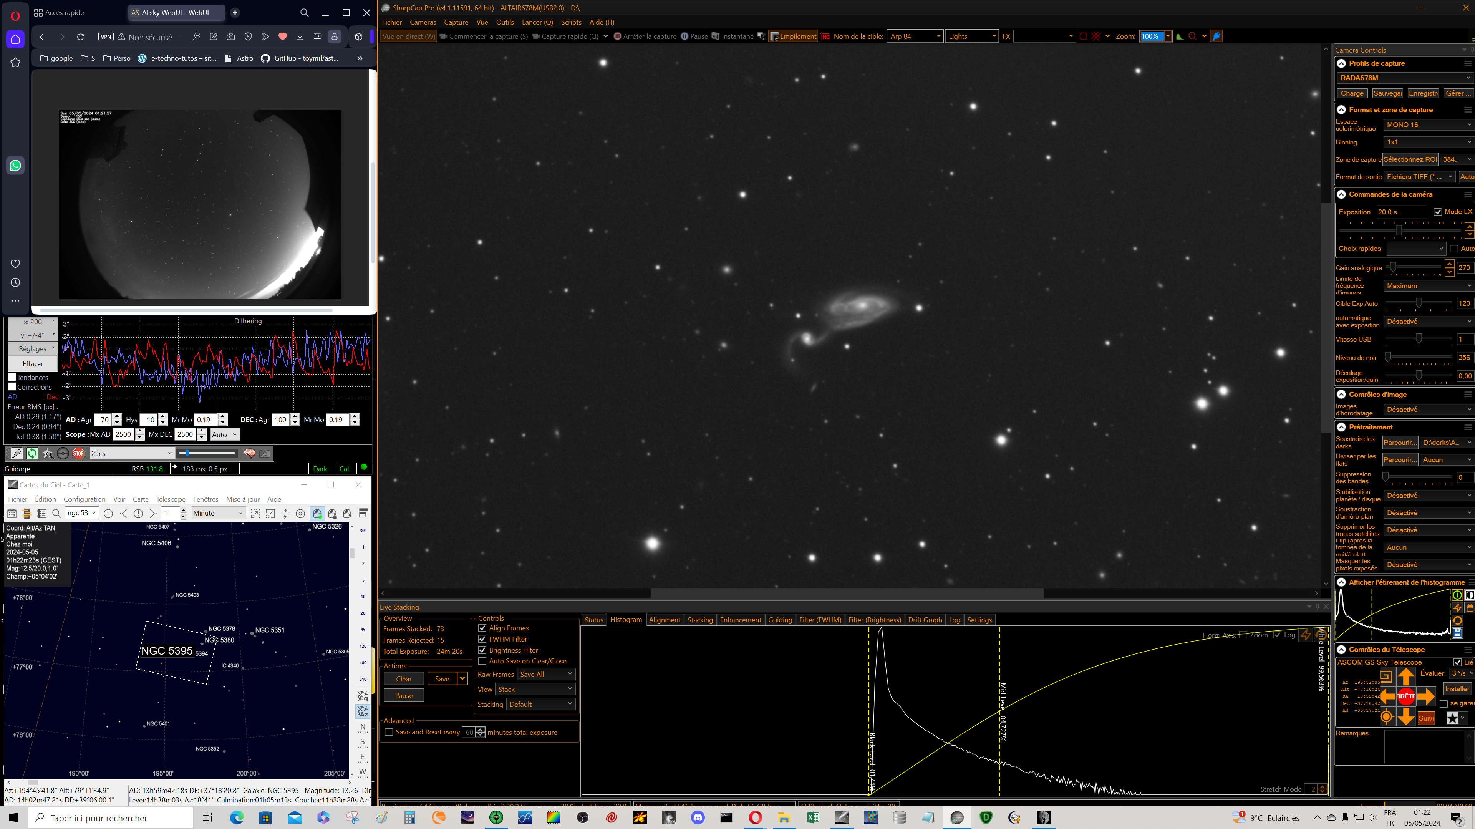Click the red telescope stop button
Viewport: 1475px width, 829px height.
point(1406,696)
